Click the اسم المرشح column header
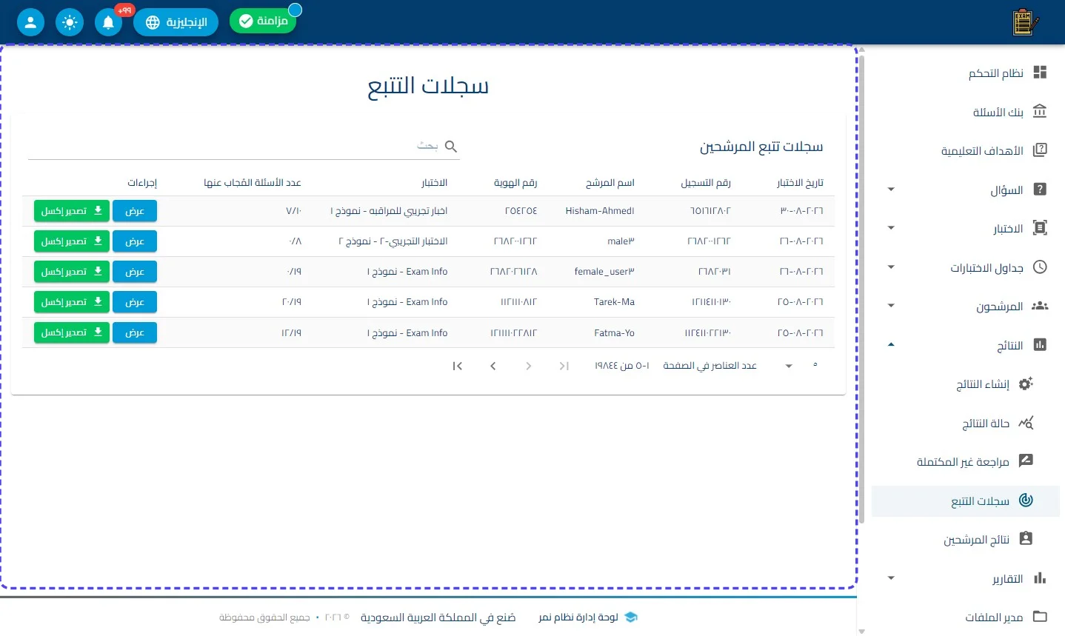1065x636 pixels. (x=610, y=183)
